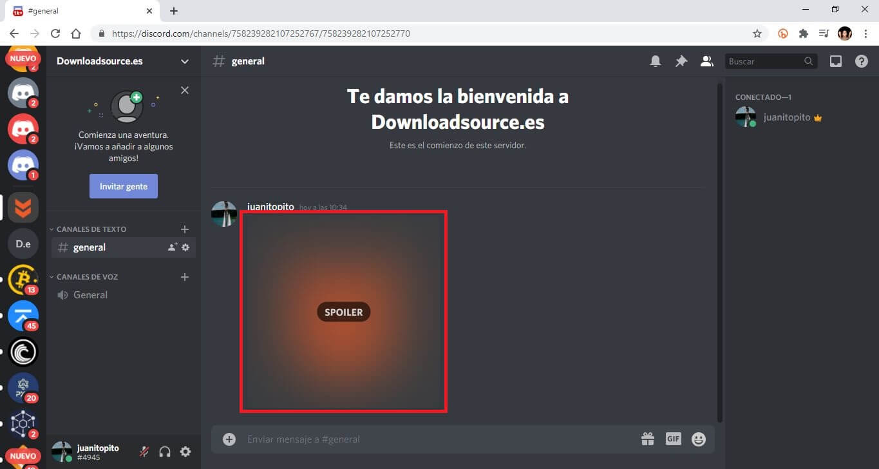Open GIF picker button

click(673, 439)
